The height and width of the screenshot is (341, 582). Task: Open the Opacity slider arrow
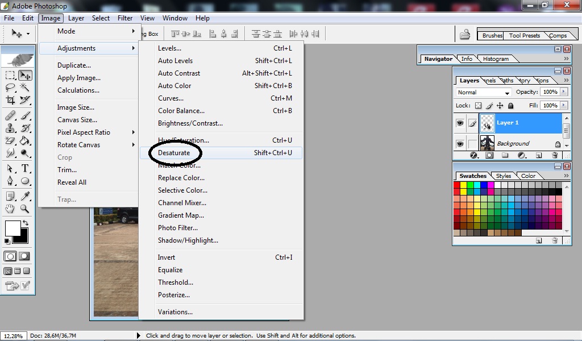[x=564, y=92]
